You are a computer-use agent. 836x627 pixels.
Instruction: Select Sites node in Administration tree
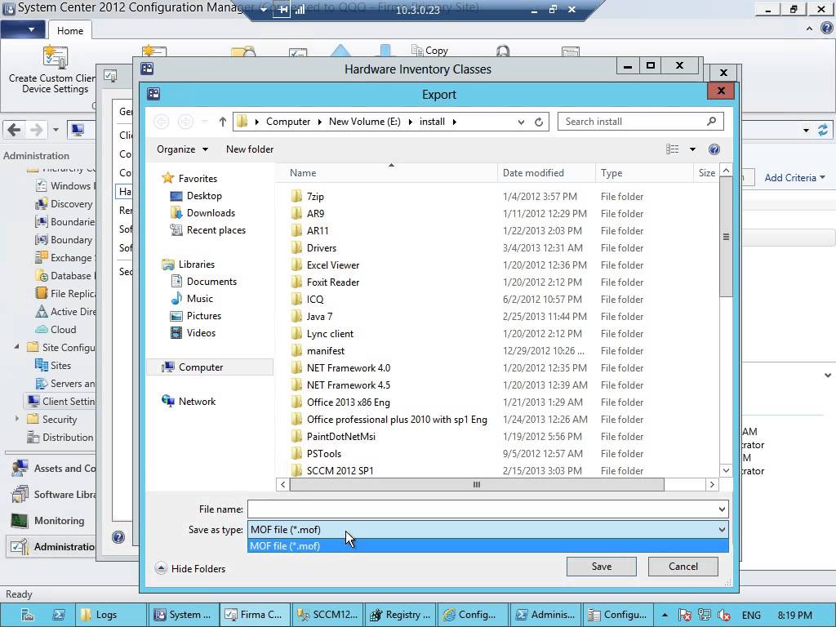point(53,365)
